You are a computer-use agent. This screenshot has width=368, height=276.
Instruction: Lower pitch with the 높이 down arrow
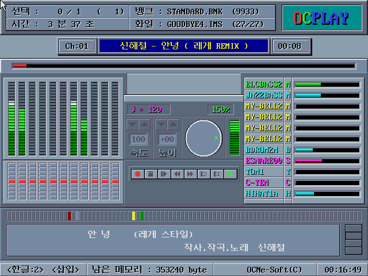161,124
